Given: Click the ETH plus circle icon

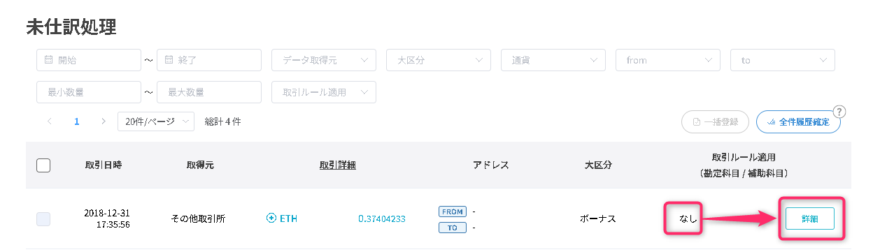Looking at the screenshot, I should pos(271,218).
